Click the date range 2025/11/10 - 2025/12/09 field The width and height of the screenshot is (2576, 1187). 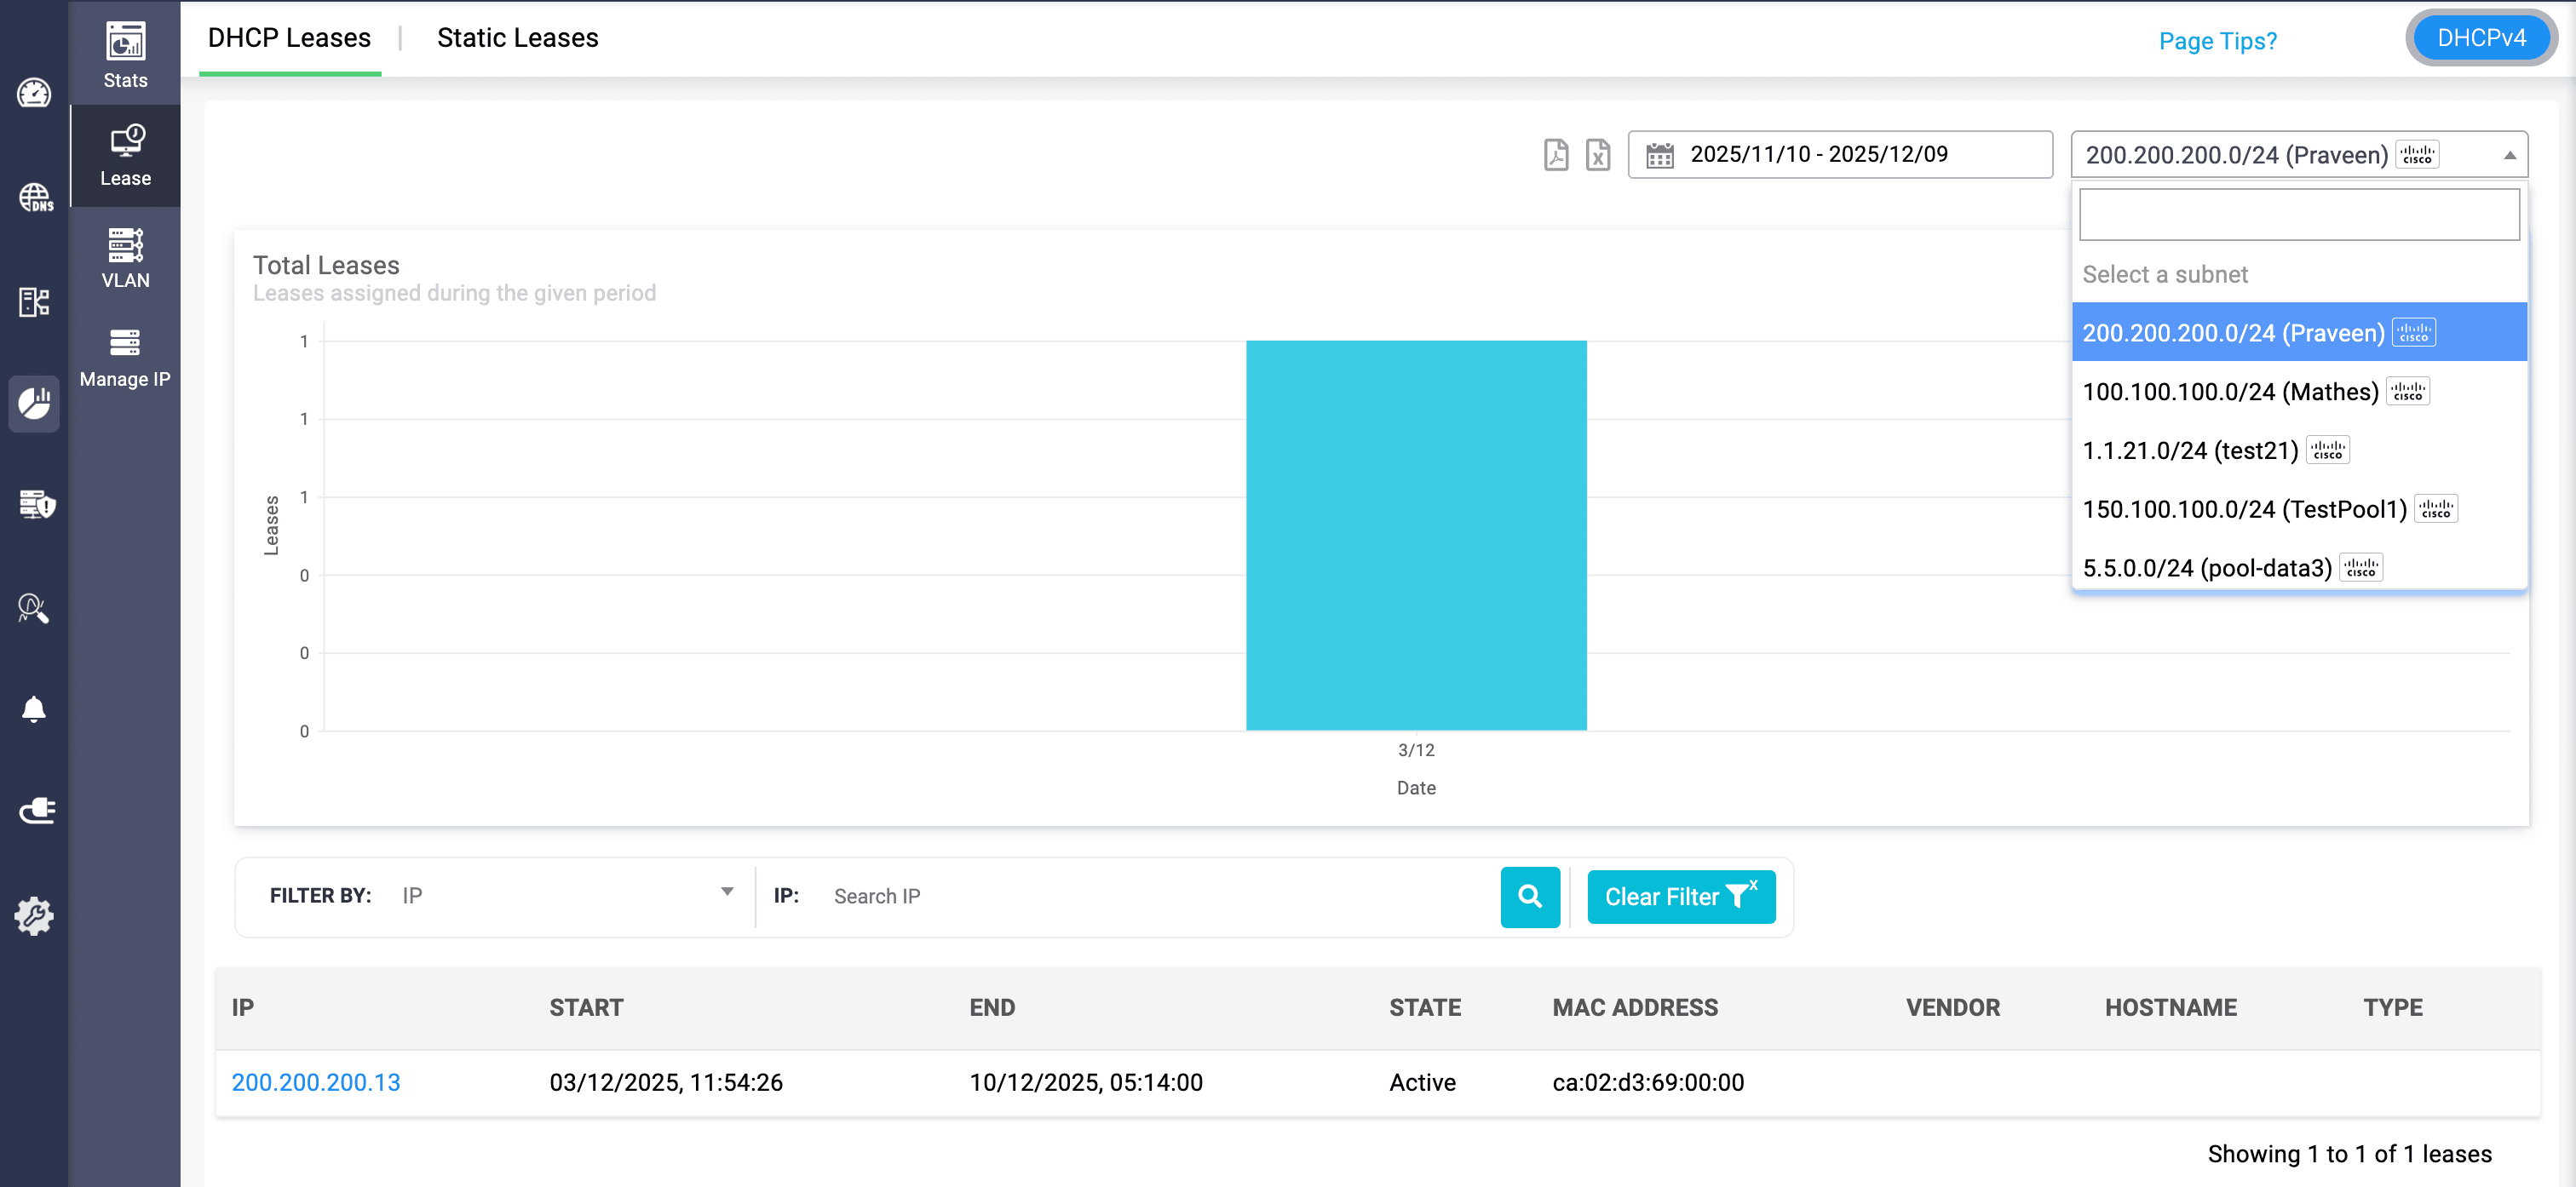1838,155
